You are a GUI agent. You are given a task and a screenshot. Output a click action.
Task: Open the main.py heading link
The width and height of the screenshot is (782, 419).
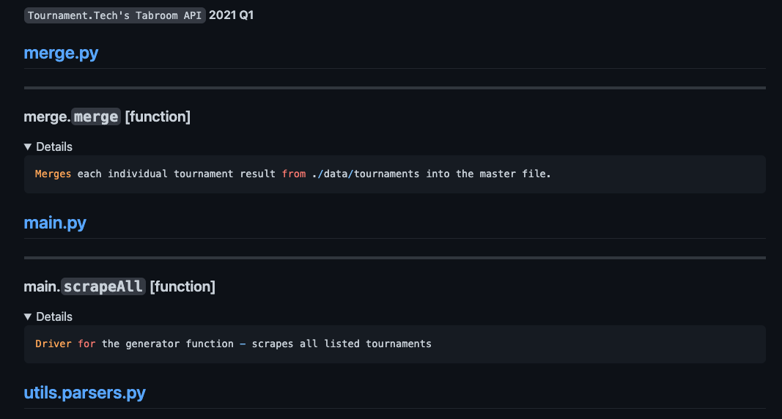point(55,223)
